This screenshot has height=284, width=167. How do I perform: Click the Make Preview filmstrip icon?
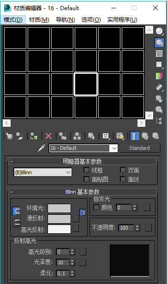(x=159, y=87)
